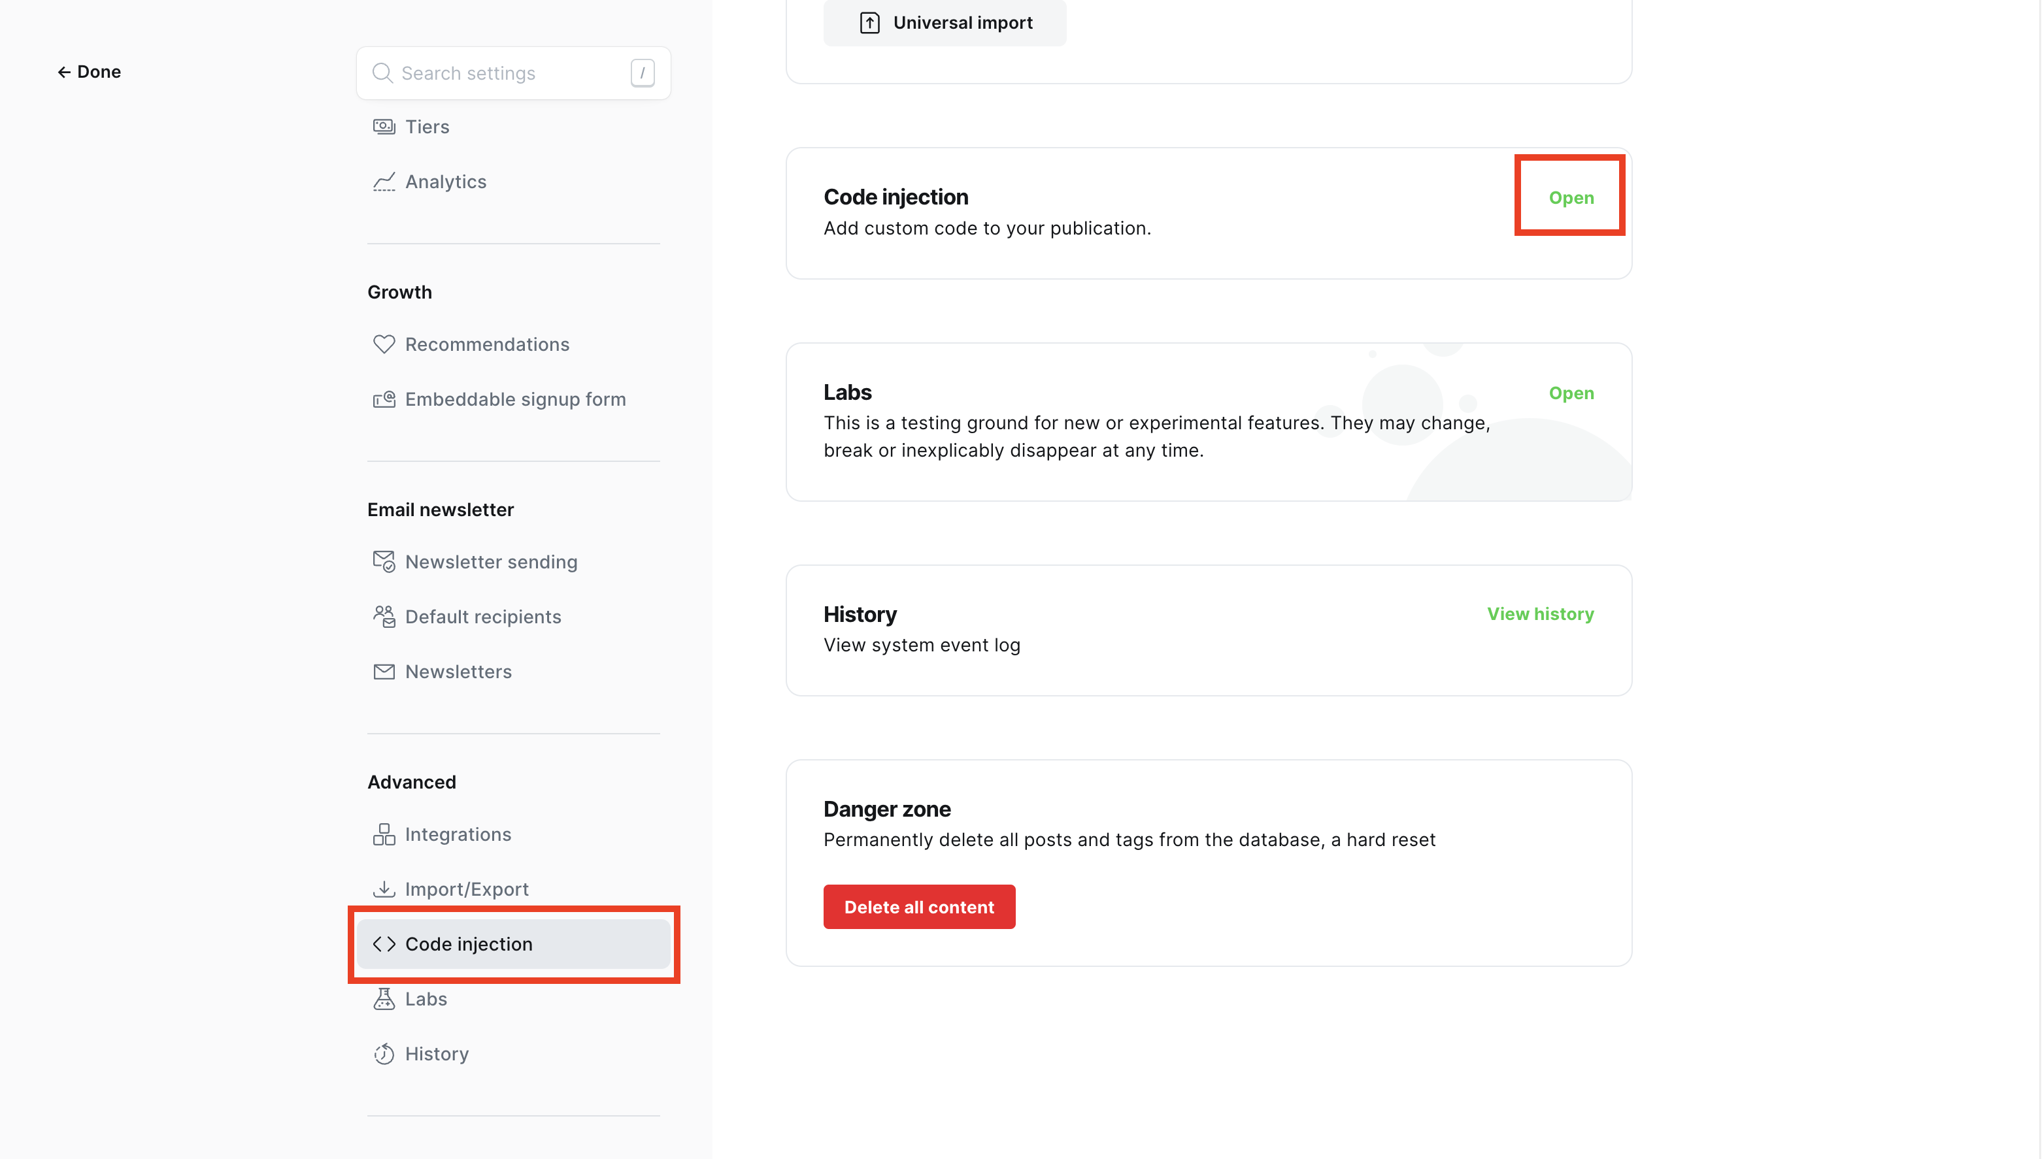Click the Default recipients people icon

384,616
